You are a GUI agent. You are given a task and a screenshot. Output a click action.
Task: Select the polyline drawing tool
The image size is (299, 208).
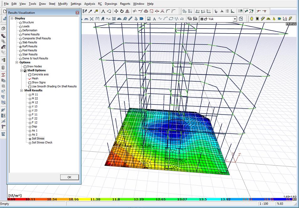tap(160, 19)
